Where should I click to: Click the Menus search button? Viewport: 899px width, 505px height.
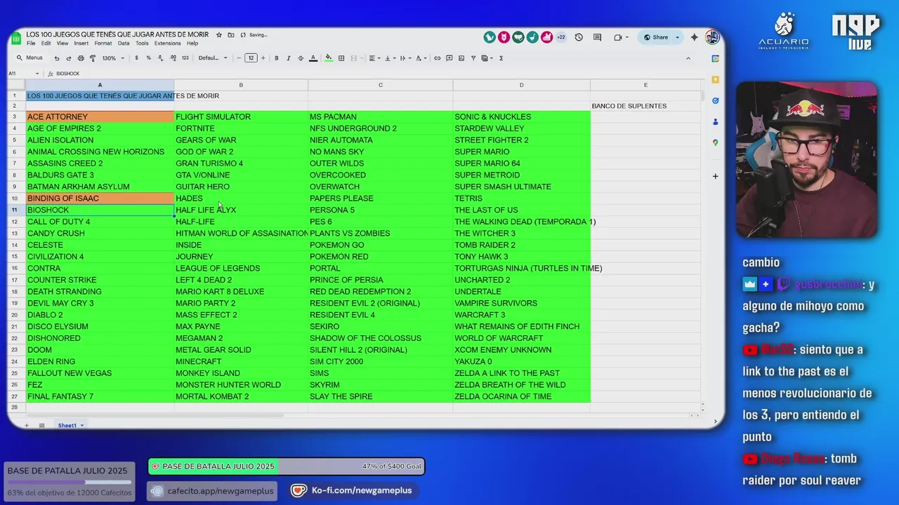29,58
